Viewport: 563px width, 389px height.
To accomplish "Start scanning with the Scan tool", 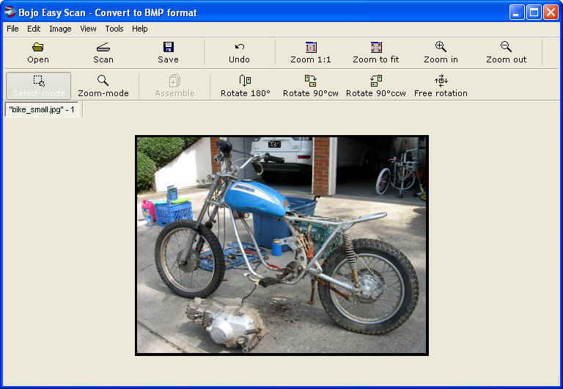I will click(103, 53).
